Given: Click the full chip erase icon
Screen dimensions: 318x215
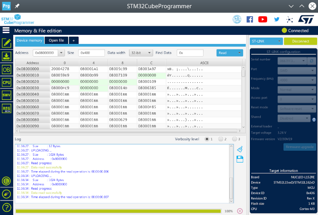Looking at the screenshot, I should click(x=6, y=194).
